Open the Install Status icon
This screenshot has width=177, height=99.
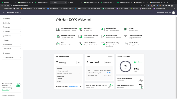tap(126, 44)
